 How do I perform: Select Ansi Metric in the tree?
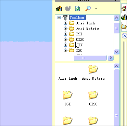pos(87,28)
